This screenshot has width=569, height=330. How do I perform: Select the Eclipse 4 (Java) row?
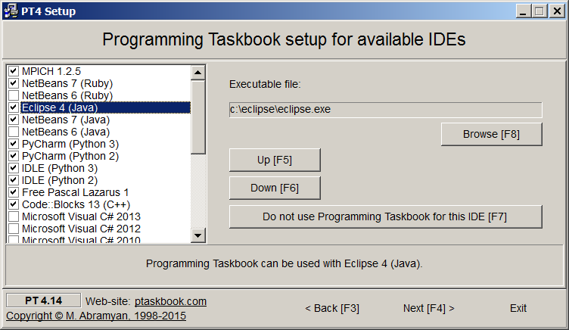[x=105, y=107]
